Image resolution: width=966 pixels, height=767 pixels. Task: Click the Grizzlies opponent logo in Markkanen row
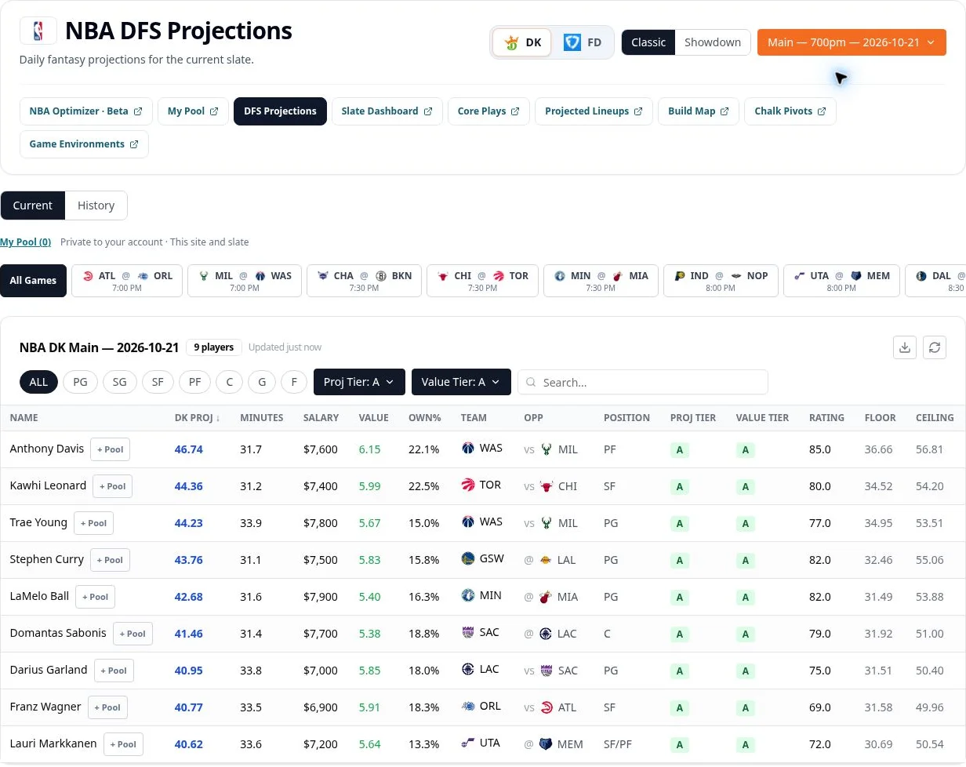[546, 744]
